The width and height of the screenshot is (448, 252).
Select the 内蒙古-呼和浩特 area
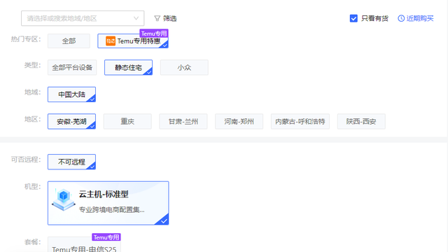[x=300, y=121]
